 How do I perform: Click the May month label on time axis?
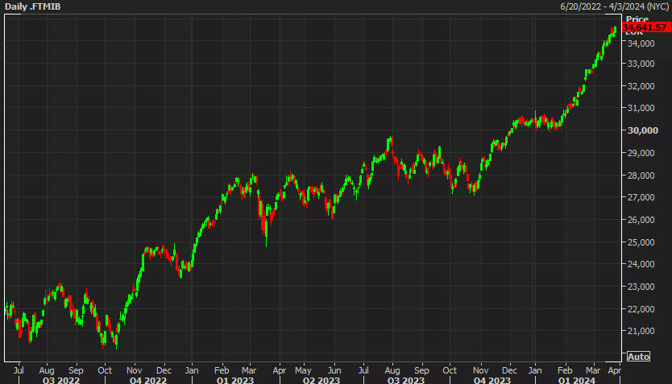(303, 370)
